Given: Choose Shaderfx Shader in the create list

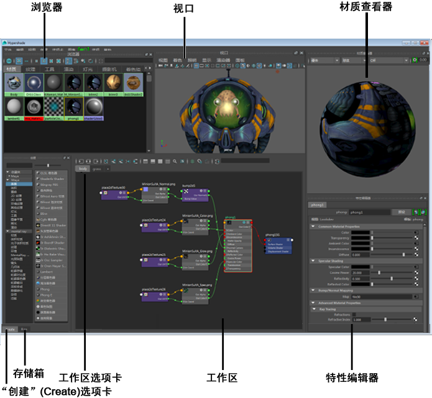Looking at the screenshot, I should pyautogui.click(x=51, y=179).
